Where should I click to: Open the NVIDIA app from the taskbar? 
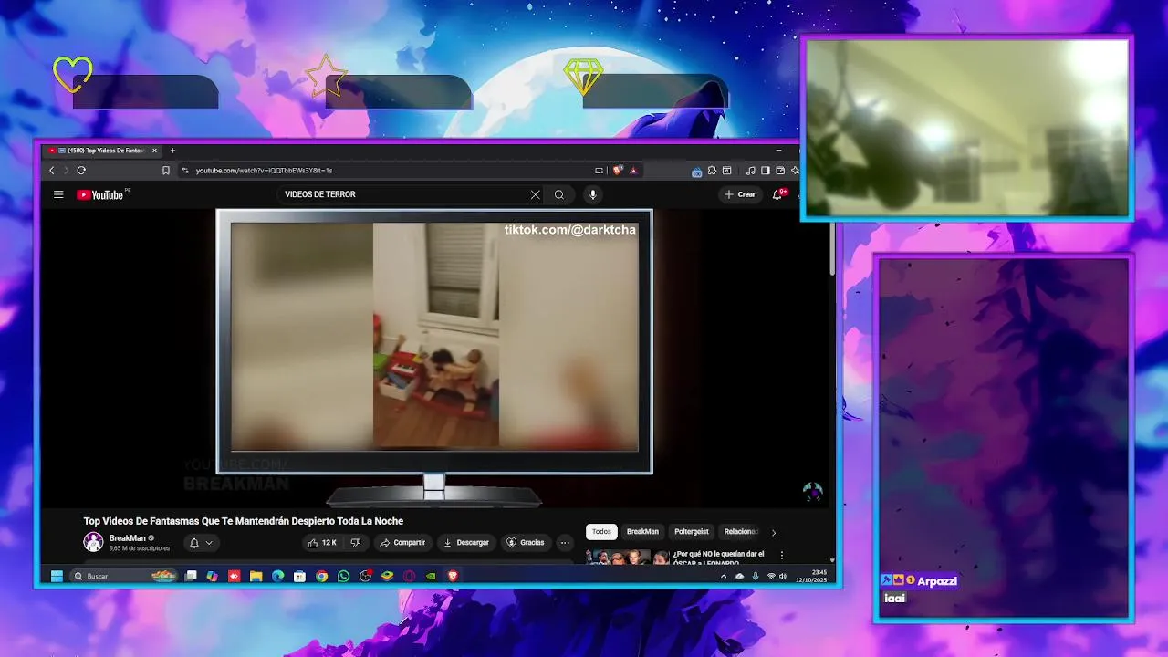tap(431, 576)
